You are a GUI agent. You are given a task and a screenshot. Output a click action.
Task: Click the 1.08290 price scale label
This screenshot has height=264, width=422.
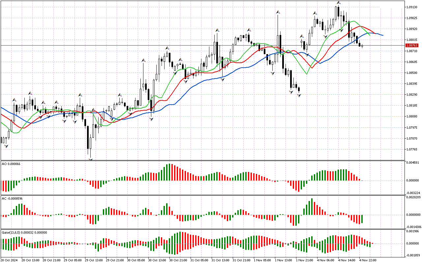pyautogui.click(x=412, y=95)
